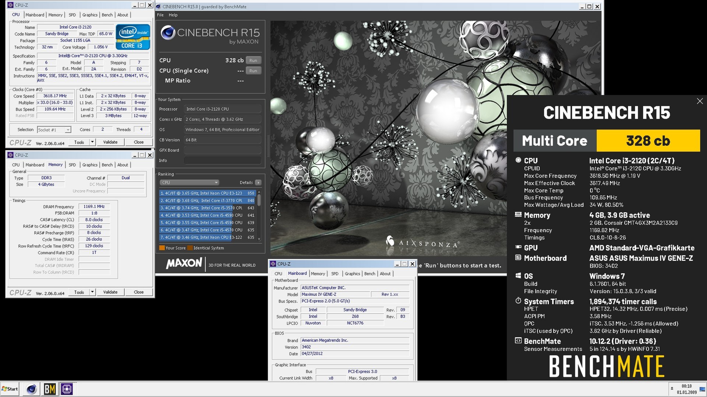Click the Cinebench R15 logo sphere
This screenshot has width=707, height=397.
pyautogui.click(x=168, y=33)
